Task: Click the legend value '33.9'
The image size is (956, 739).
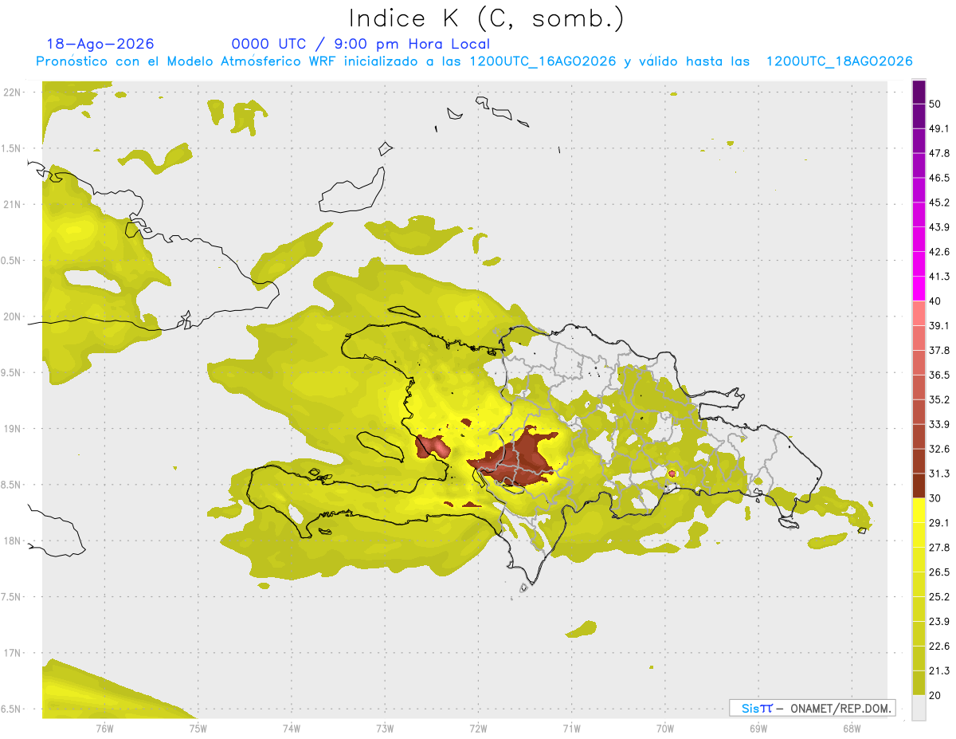Action: 938,424
